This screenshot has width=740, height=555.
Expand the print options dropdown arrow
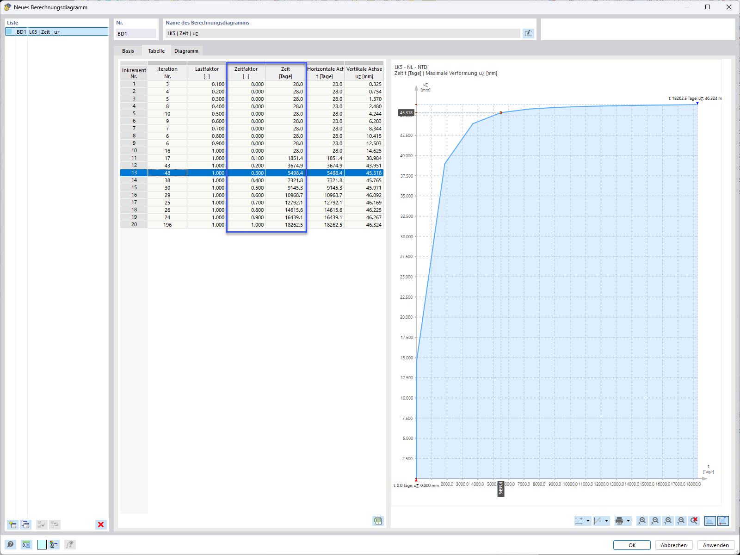[628, 521]
